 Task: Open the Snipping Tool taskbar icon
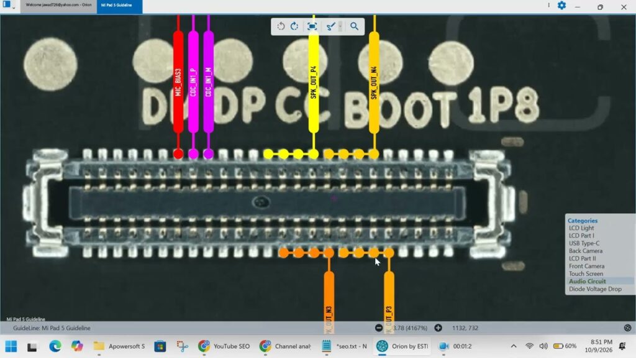pos(183,346)
